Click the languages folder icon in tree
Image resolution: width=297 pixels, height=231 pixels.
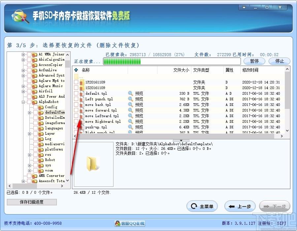[x=41, y=128]
